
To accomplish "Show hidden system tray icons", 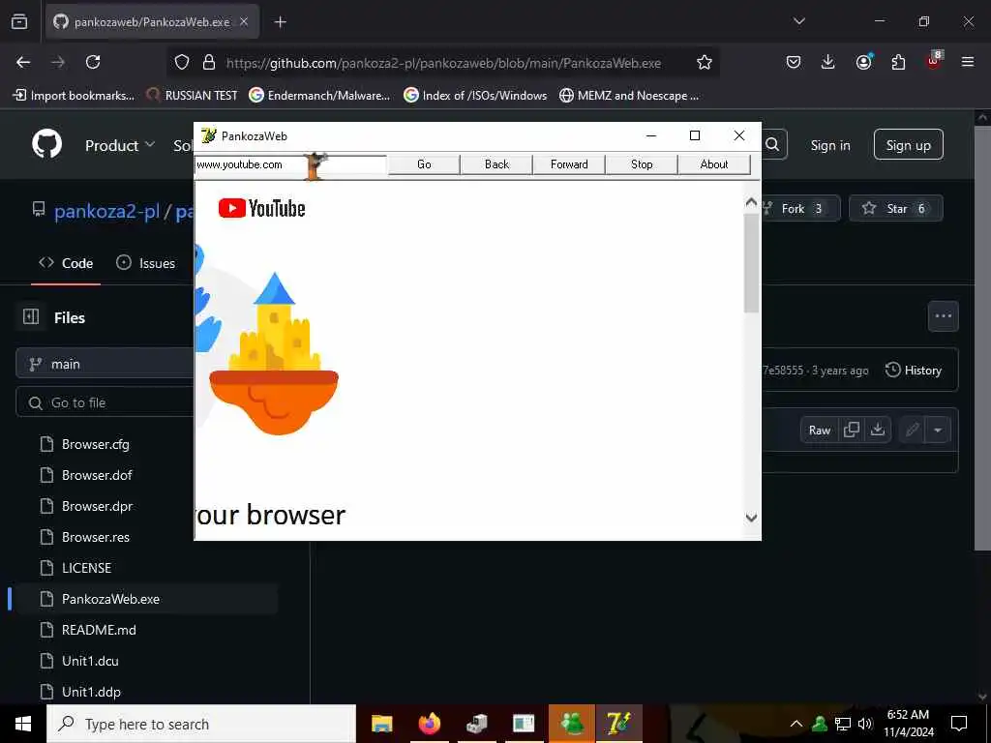I will [796, 724].
